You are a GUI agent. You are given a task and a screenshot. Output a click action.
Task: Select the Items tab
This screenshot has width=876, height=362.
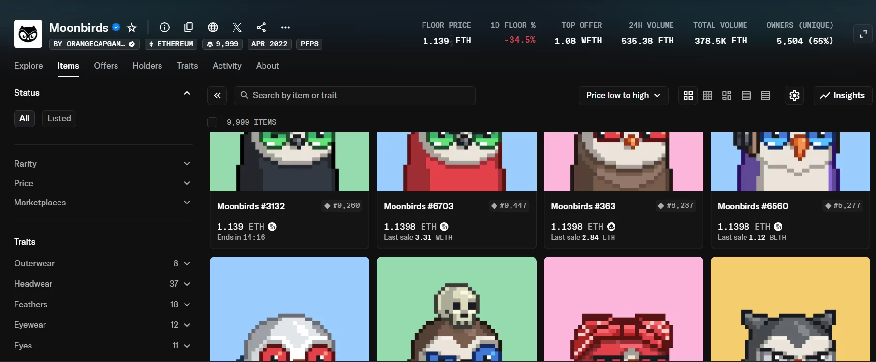(x=68, y=66)
